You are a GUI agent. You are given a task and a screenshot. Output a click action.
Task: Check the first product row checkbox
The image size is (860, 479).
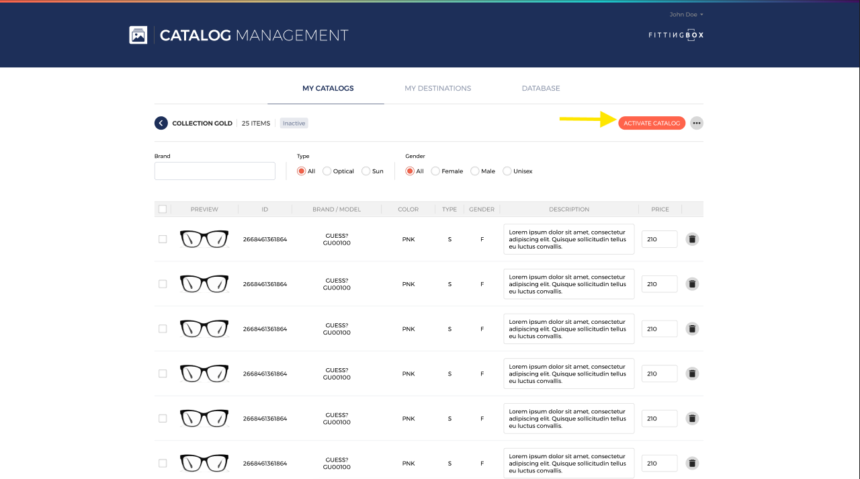point(163,239)
